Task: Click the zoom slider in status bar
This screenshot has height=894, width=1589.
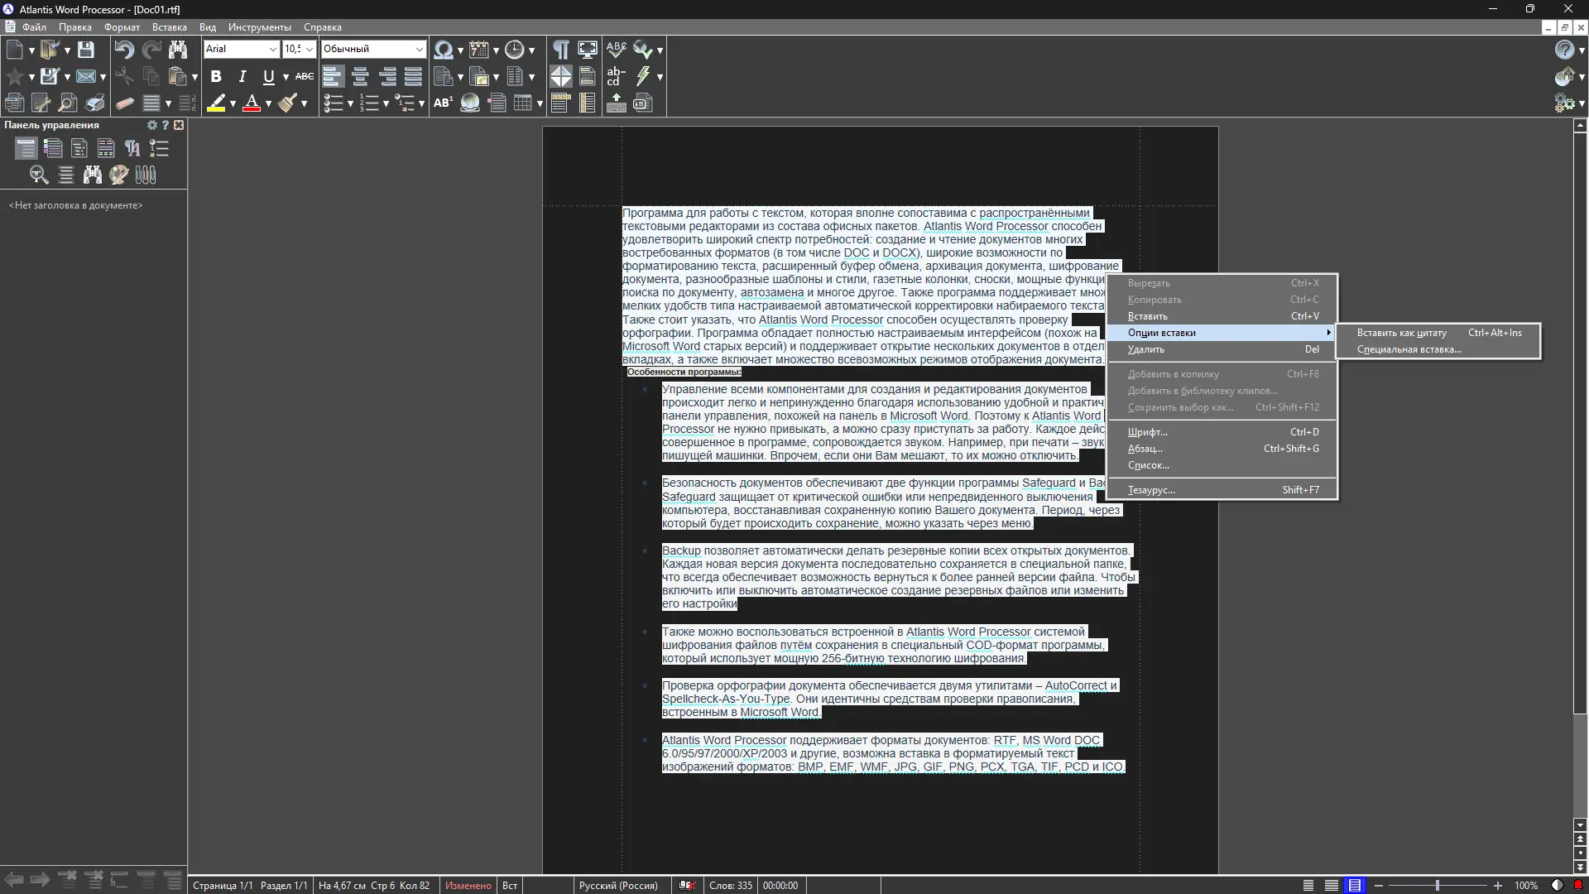Action: coord(1437,886)
